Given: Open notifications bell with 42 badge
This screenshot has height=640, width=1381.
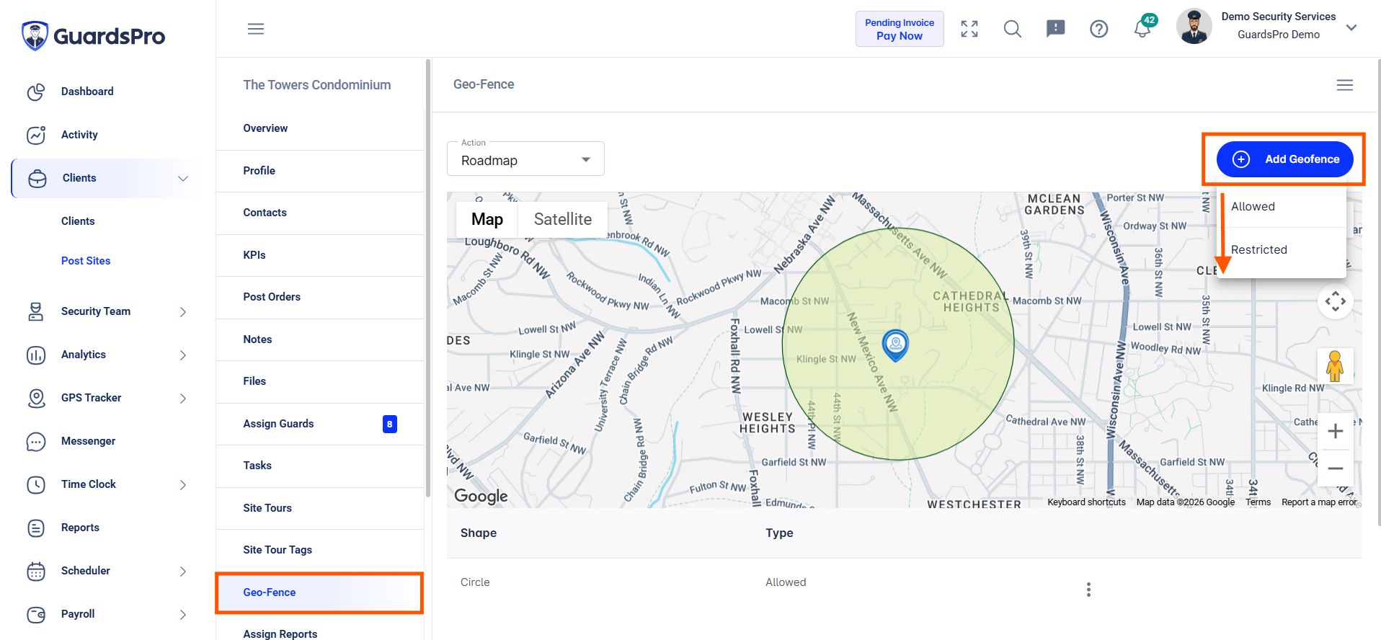Looking at the screenshot, I should coord(1143,27).
